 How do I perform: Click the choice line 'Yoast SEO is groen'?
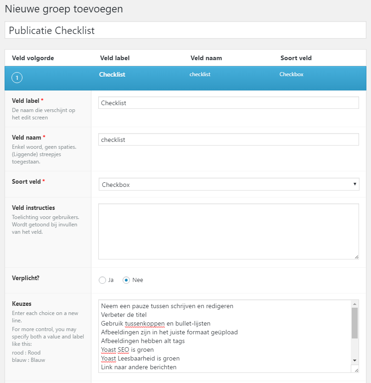click(x=128, y=350)
